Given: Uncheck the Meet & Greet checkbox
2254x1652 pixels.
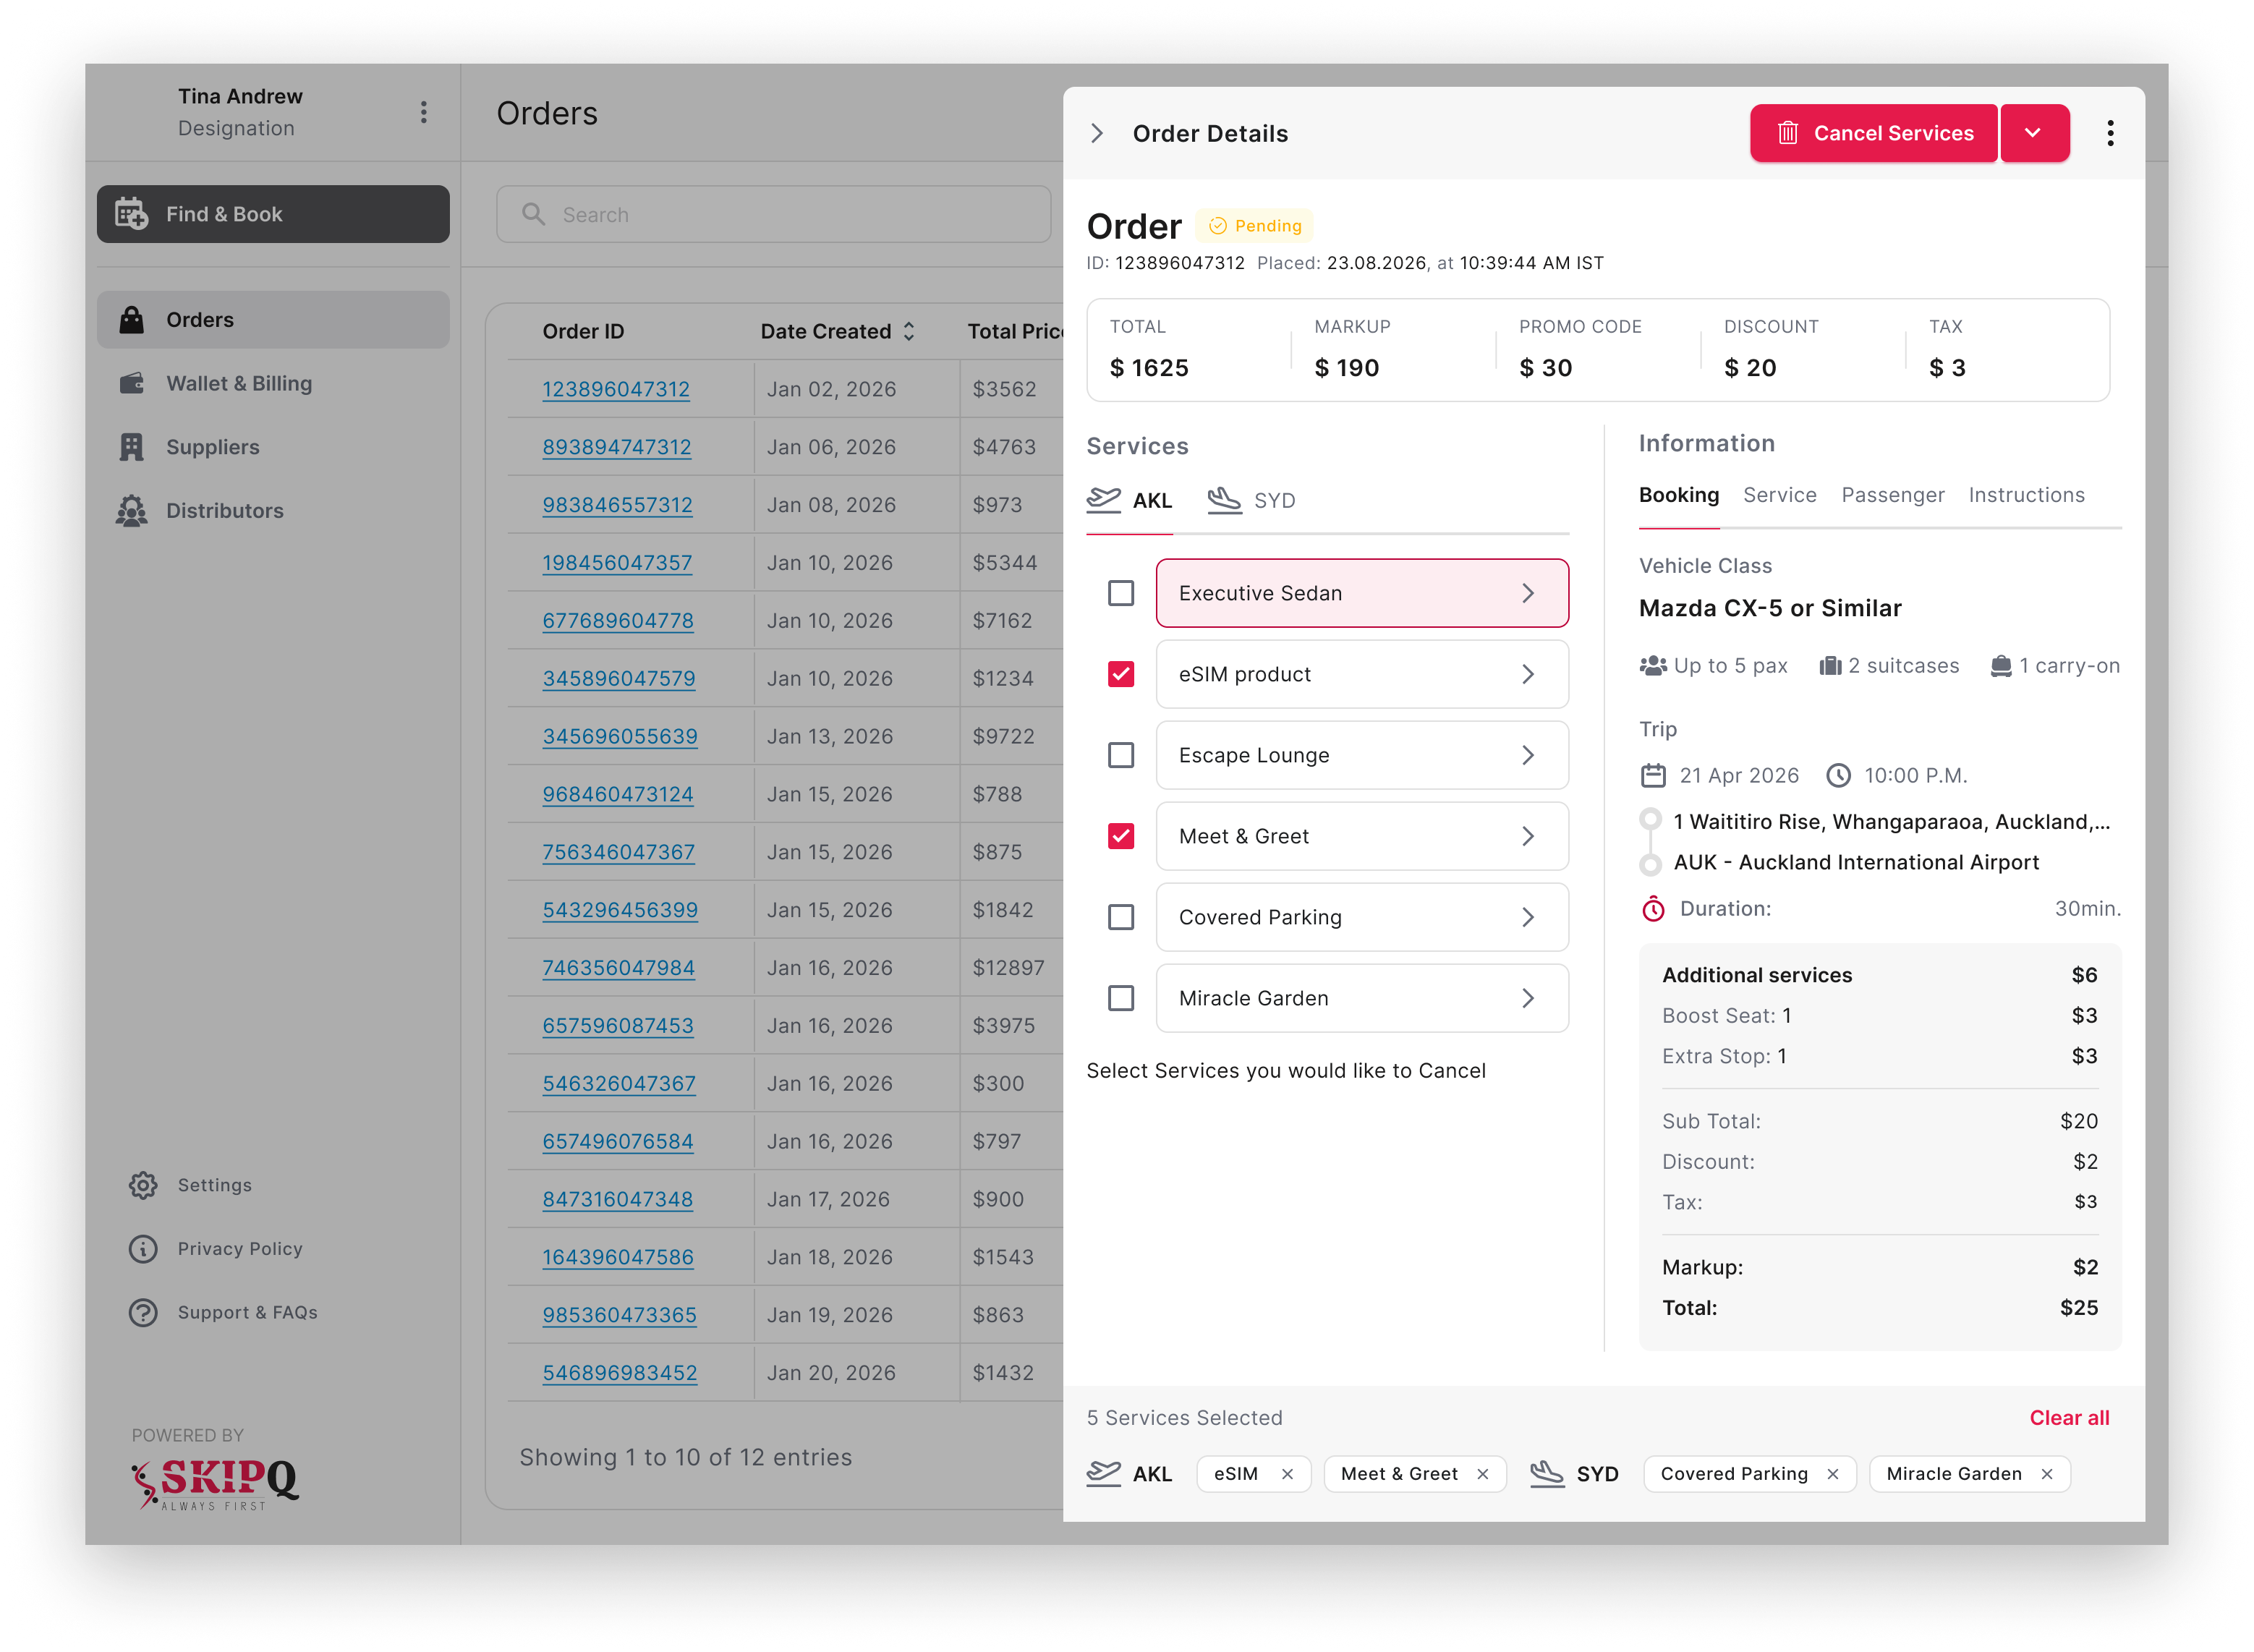Looking at the screenshot, I should 1121,836.
